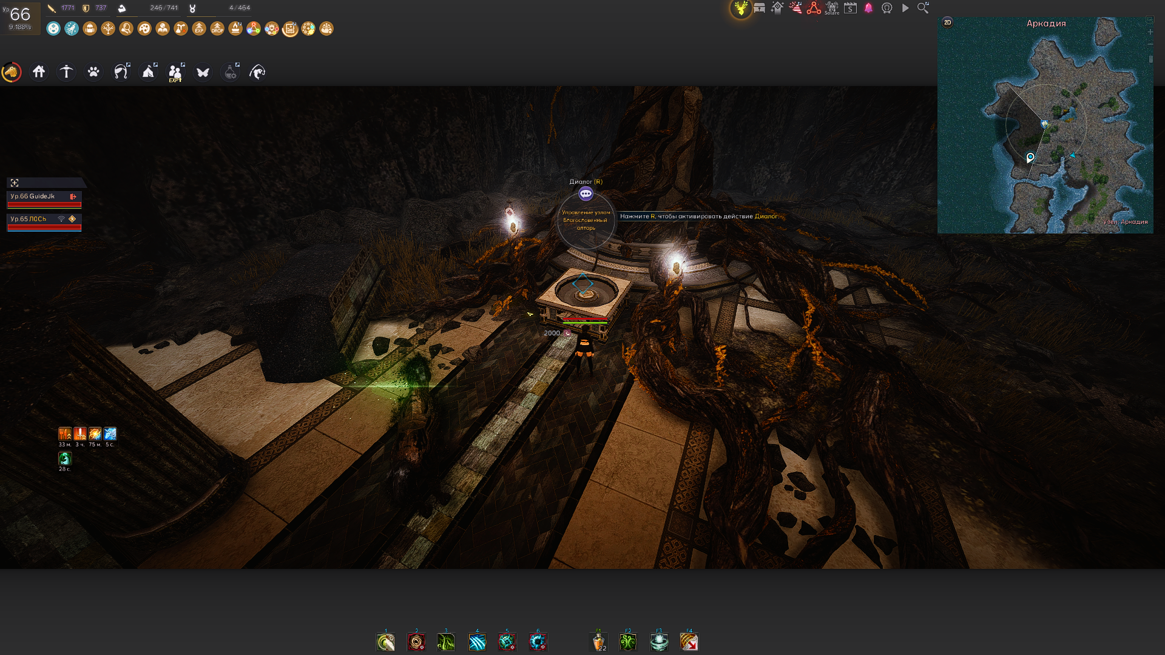Click the party popper event icon
1165x655 pixels.
click(x=795, y=8)
